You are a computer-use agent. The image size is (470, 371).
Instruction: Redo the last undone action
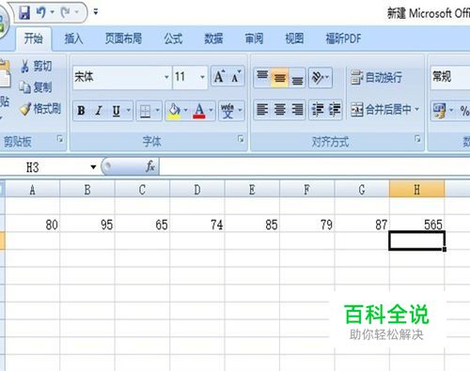pyautogui.click(x=65, y=12)
